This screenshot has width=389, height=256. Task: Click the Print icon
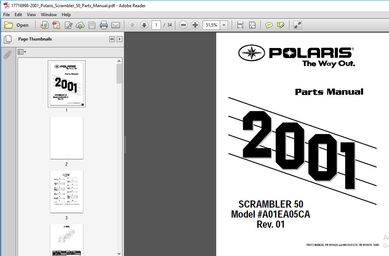[104, 25]
